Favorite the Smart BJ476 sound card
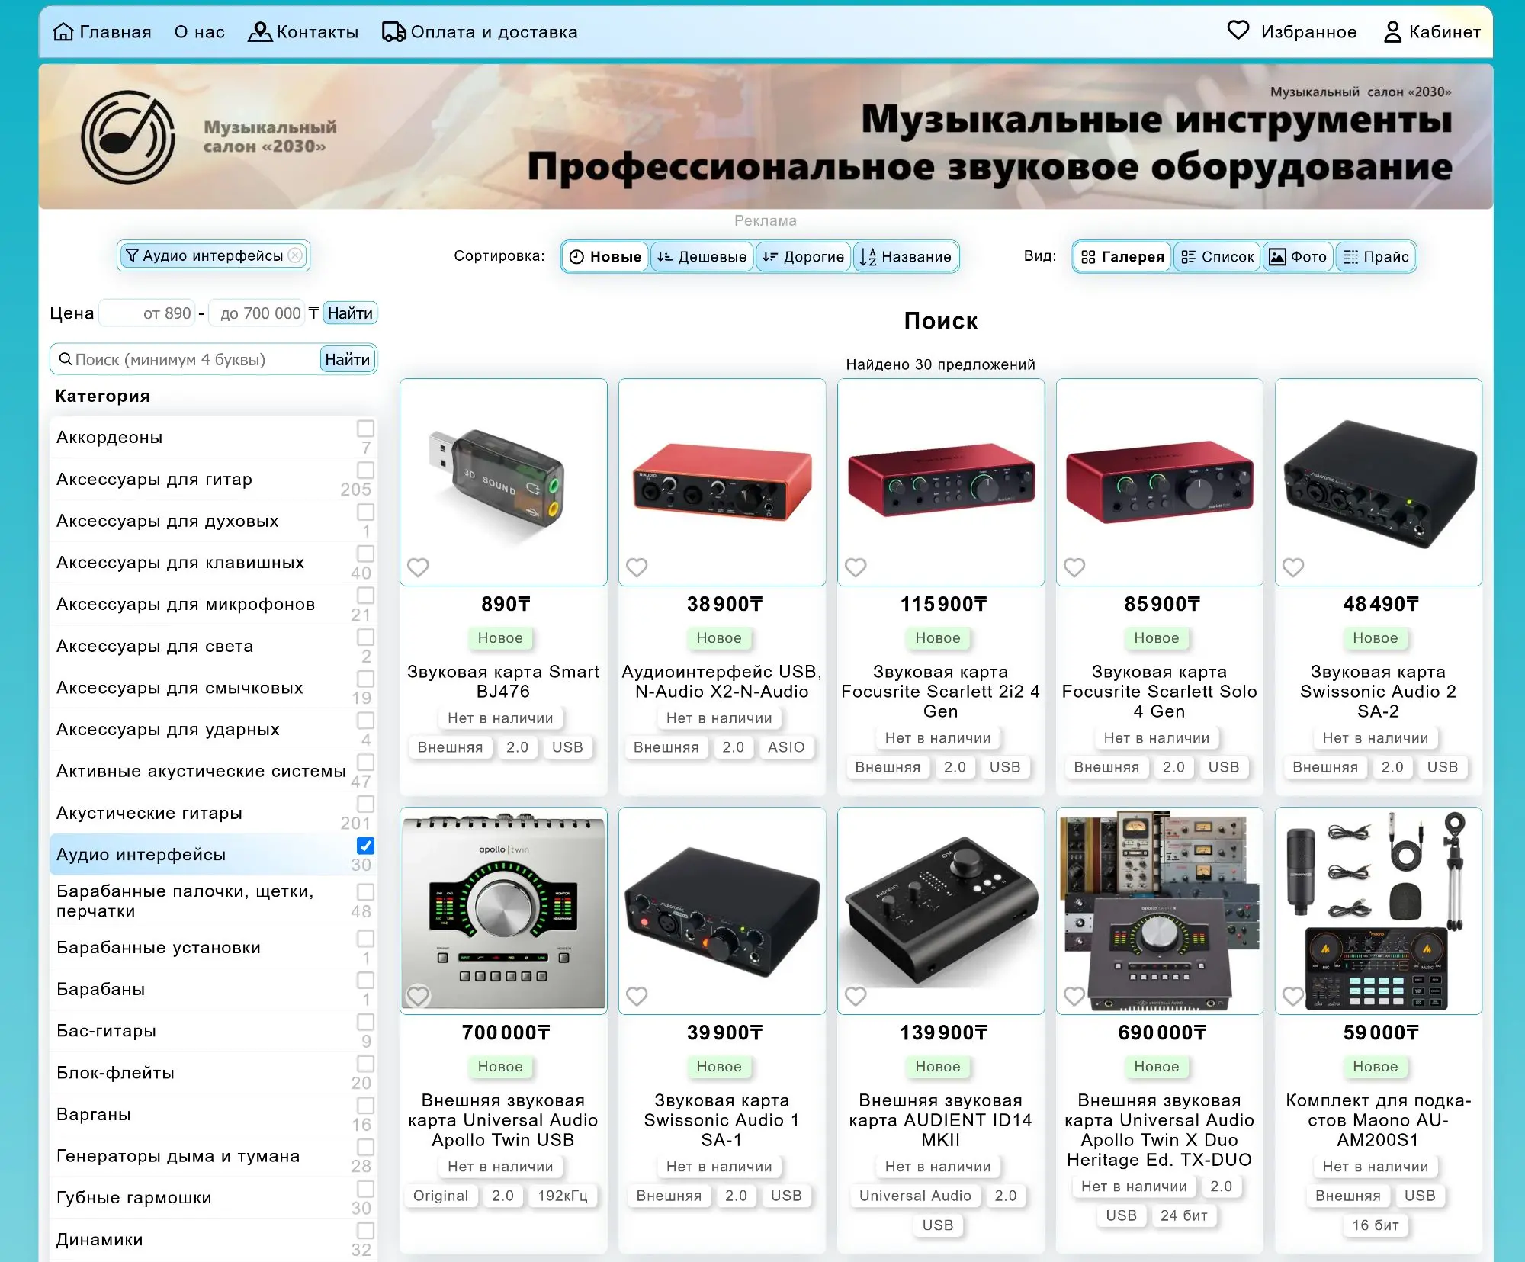 (418, 567)
